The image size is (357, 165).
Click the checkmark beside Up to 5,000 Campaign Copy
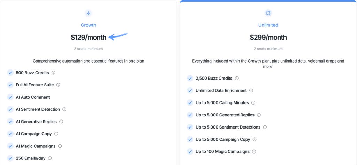point(190,139)
